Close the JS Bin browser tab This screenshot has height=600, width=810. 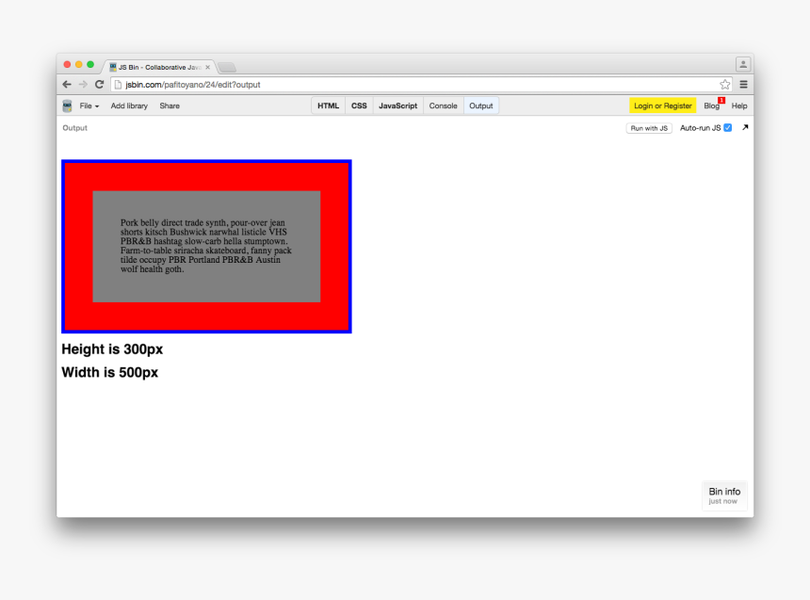click(x=207, y=67)
